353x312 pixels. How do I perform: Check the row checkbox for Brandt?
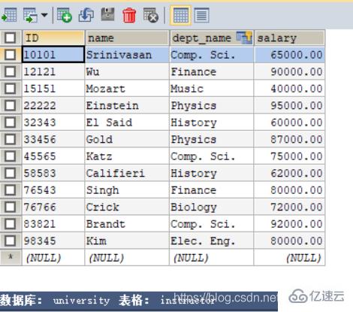pos(10,224)
